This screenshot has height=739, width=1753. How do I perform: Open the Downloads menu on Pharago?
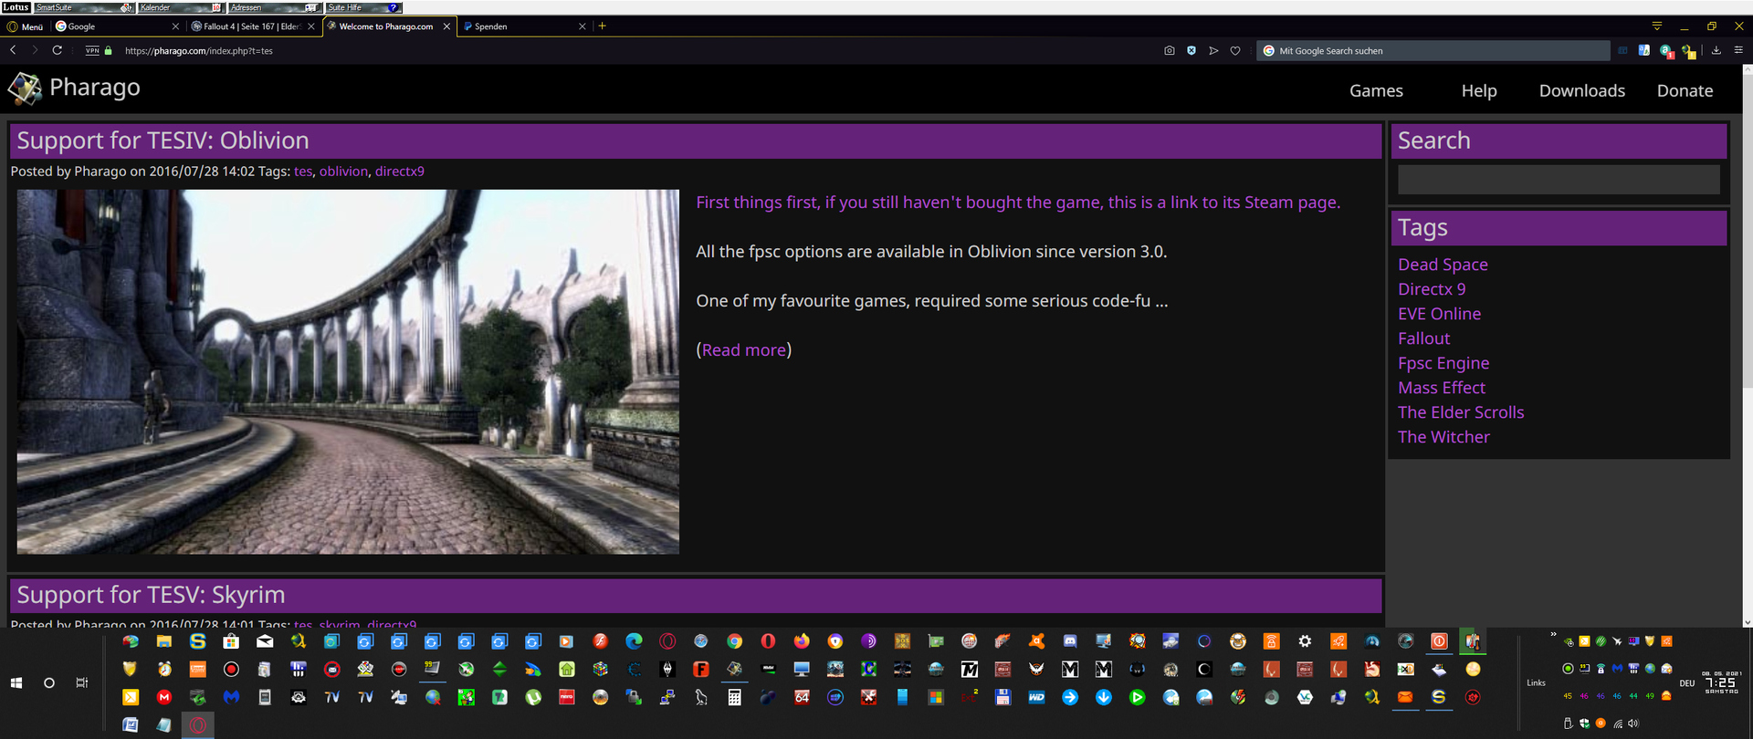1581,90
